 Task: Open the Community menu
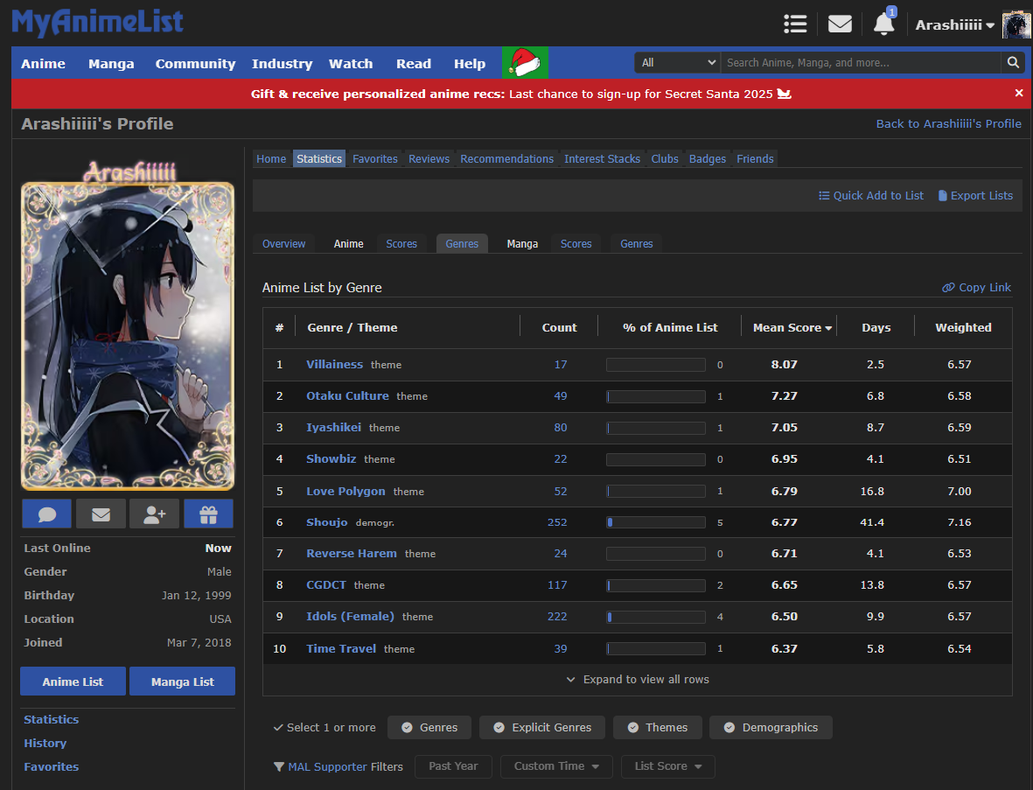pyautogui.click(x=195, y=64)
